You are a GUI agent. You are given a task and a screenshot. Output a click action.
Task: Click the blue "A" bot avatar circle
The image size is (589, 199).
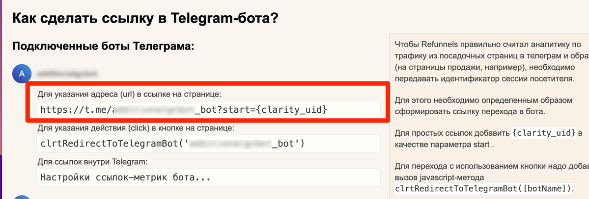(22, 74)
